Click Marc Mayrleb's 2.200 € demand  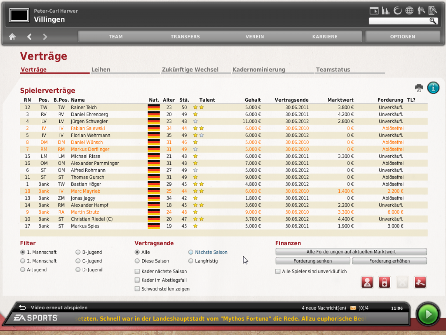click(x=395, y=191)
